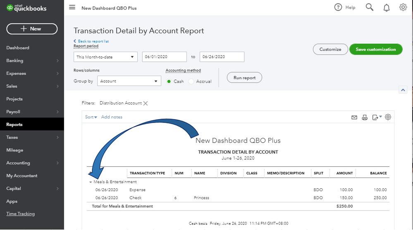Screen dimensions: 413x230
Task: Open the Help icon
Action: pyautogui.click(x=338, y=7)
